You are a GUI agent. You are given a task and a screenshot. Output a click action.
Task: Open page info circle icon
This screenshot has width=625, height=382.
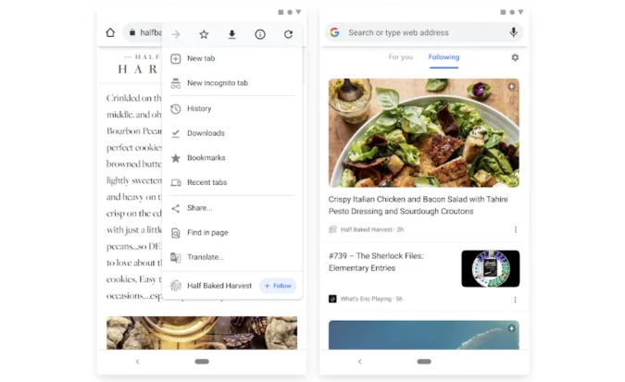pyautogui.click(x=260, y=34)
